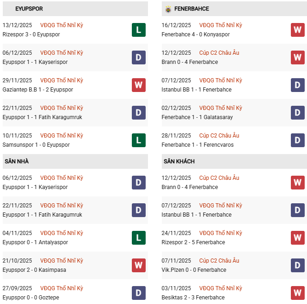Open VĐQG Thổ Nhĩ Kỳ link dated 27/09/2025
This screenshot has width=307, height=304.
coord(62,288)
